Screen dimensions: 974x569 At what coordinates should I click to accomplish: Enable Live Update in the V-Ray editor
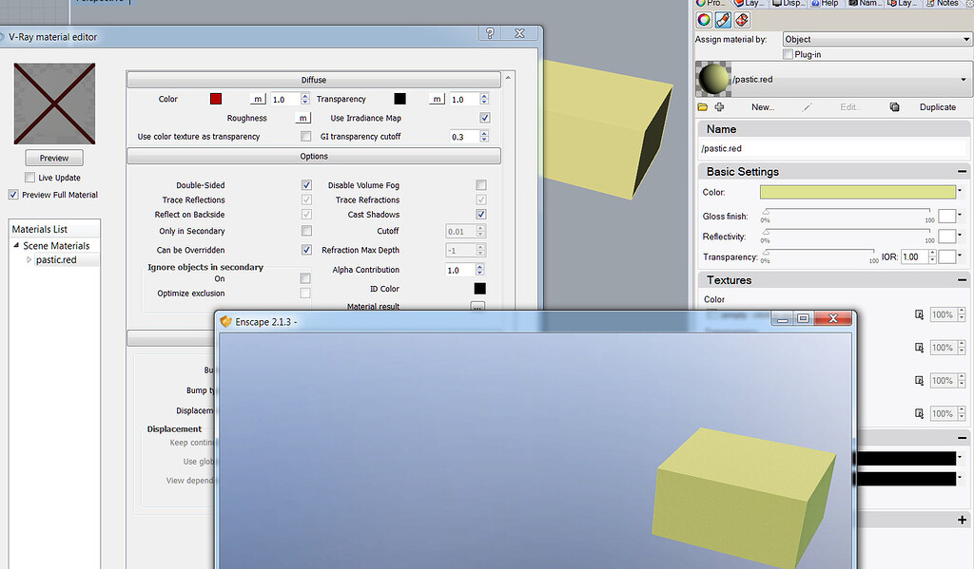coord(29,177)
